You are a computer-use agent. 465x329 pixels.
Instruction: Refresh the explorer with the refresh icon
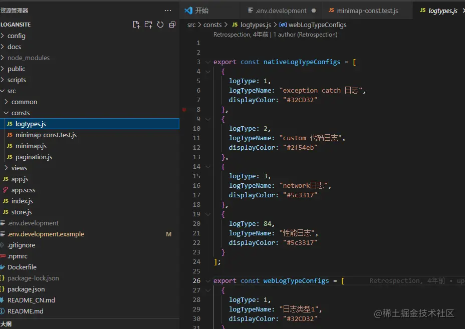click(160, 25)
